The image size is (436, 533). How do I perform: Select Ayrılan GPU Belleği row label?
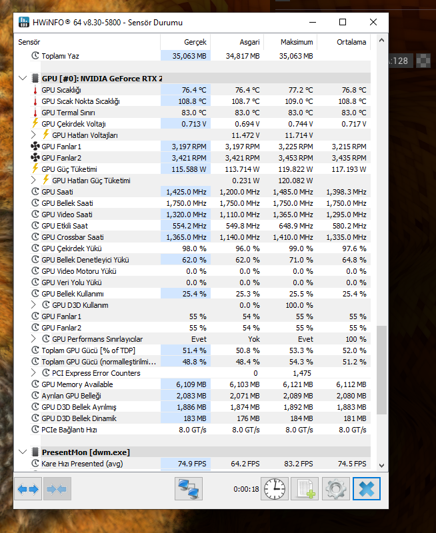71,396
